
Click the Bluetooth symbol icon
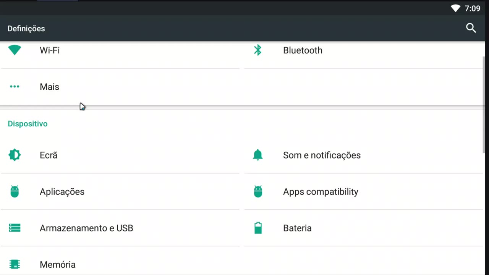click(258, 50)
